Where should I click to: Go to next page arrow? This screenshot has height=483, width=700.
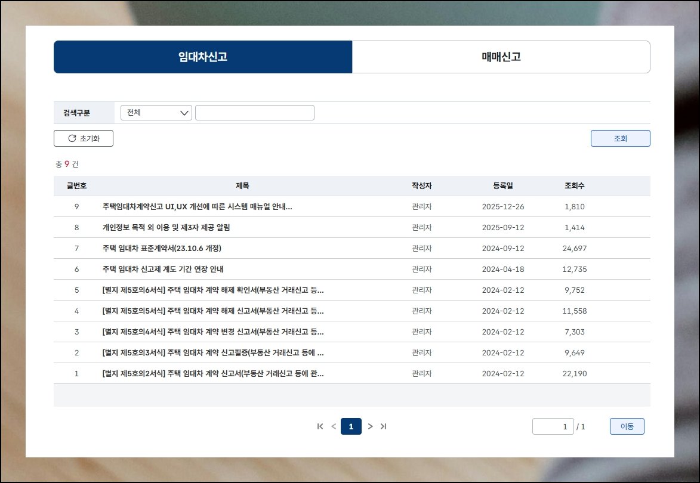pyautogui.click(x=370, y=426)
